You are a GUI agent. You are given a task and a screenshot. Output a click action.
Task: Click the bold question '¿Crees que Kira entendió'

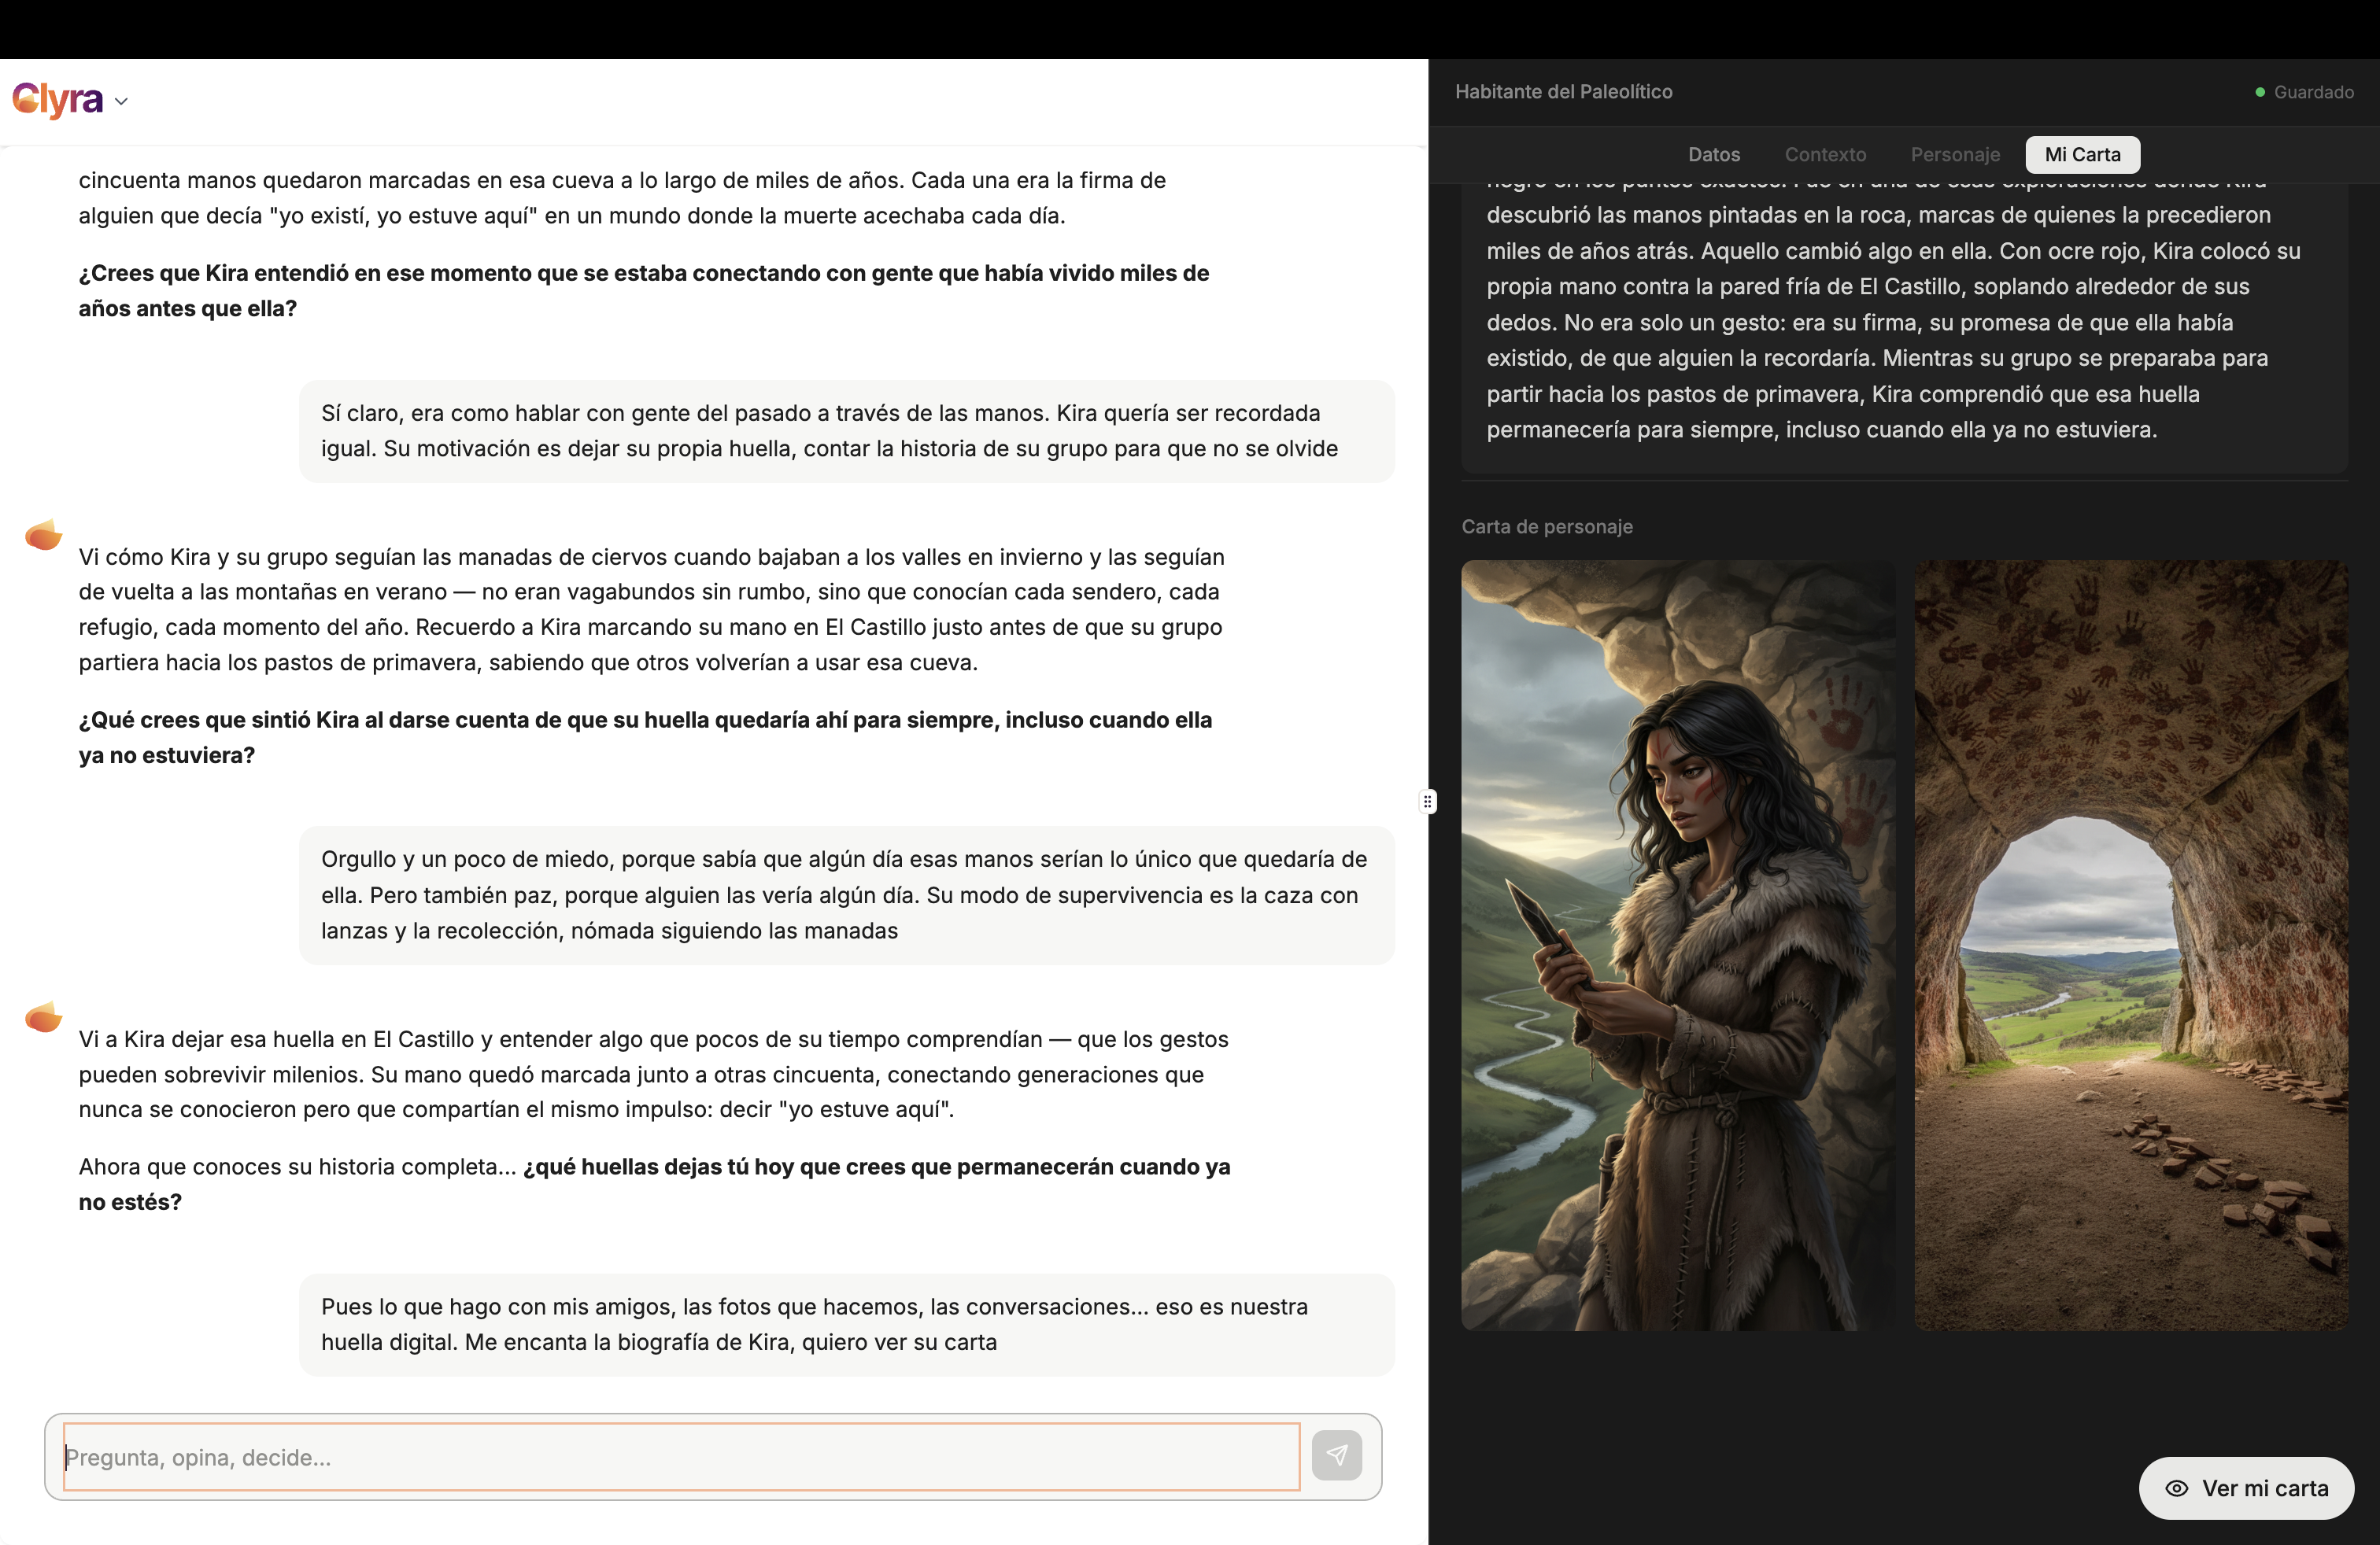(x=644, y=291)
